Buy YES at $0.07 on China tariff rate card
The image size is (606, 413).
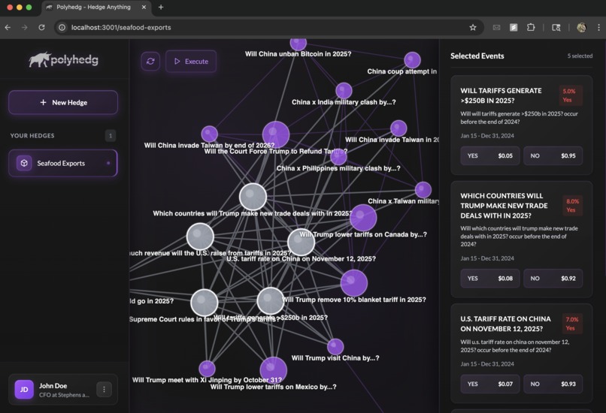pyautogui.click(x=489, y=384)
